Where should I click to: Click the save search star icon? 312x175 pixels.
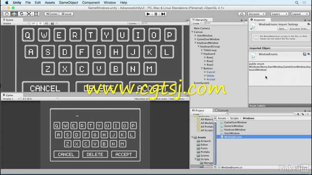[x=308, y=114]
